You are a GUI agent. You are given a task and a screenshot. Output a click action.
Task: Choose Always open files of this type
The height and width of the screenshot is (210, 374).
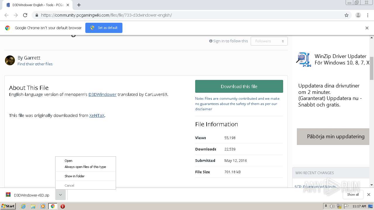tap(86, 167)
